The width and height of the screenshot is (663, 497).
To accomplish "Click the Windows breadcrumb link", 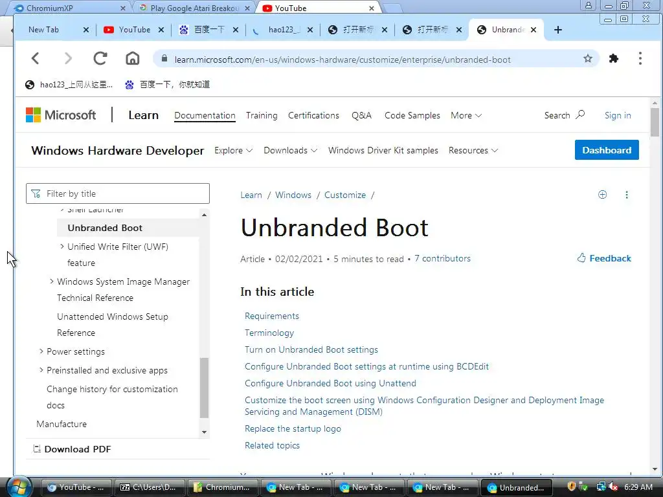I will [293, 195].
